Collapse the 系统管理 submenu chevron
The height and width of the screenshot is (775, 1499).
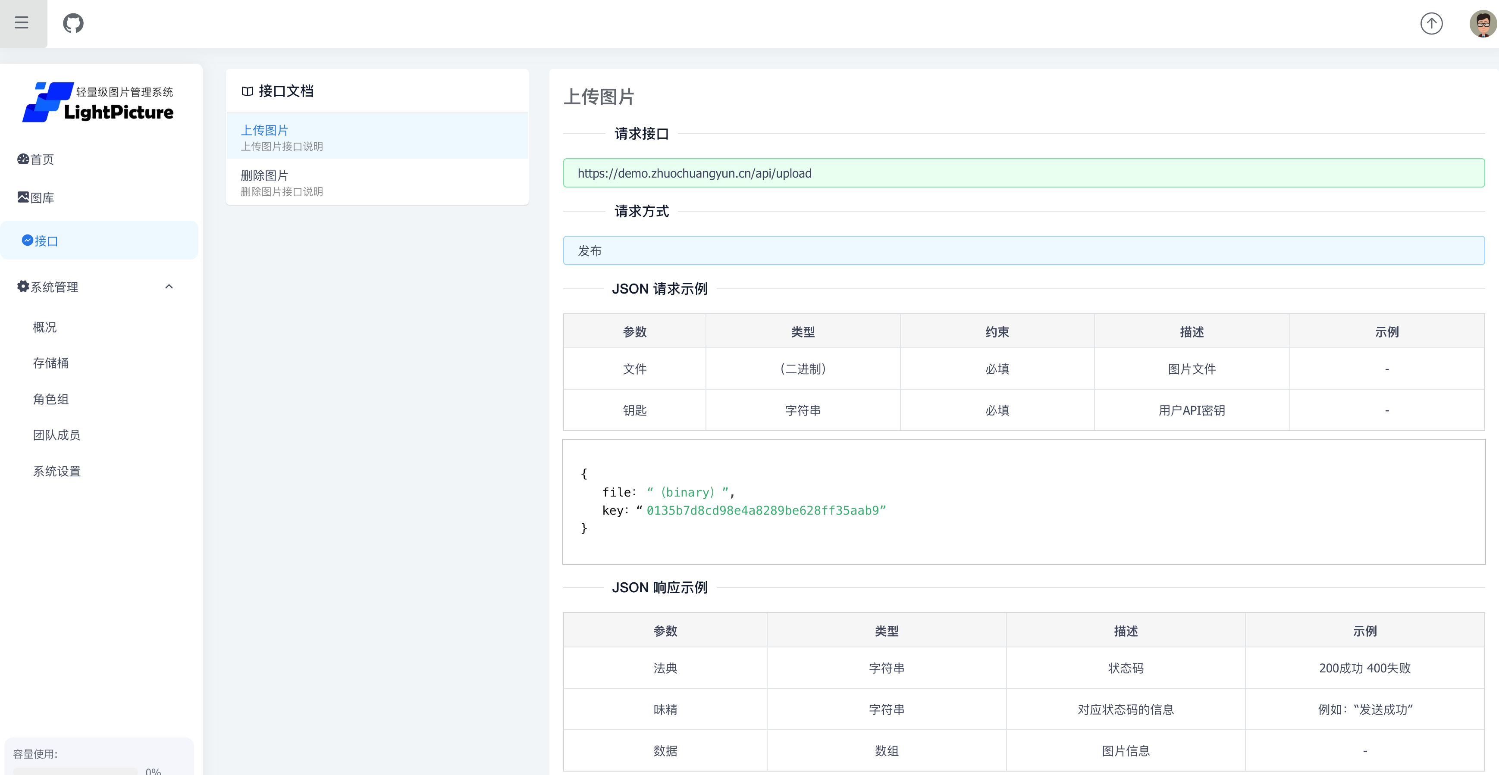[169, 286]
